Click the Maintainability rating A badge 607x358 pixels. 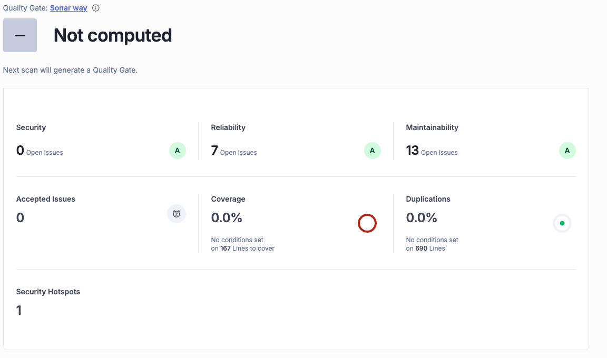pos(567,151)
